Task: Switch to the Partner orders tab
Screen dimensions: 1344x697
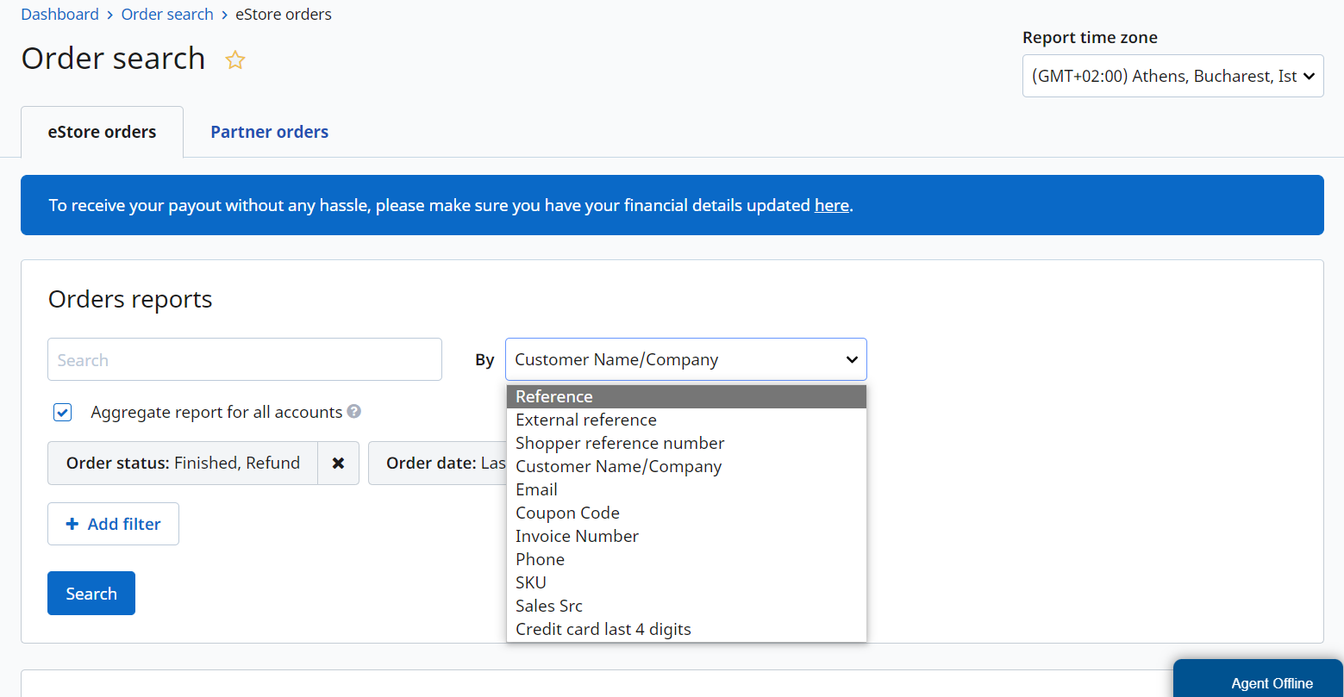Action: click(x=269, y=131)
